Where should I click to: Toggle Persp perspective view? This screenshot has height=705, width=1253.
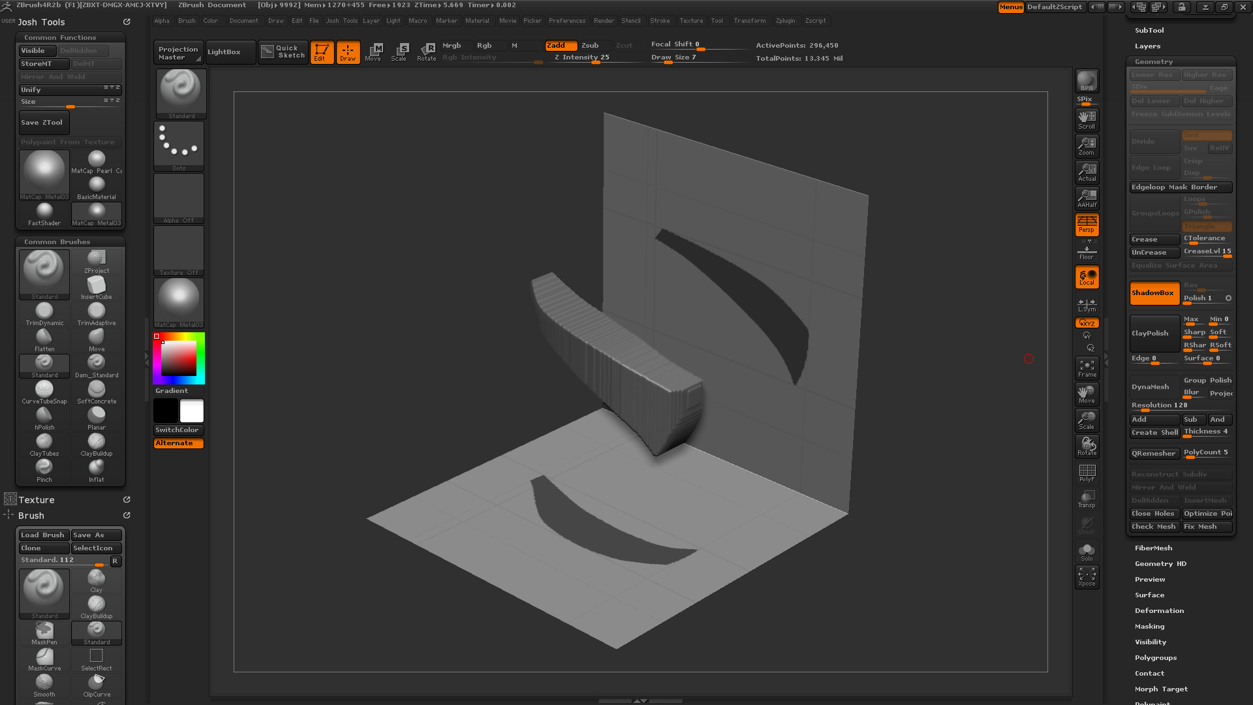pyautogui.click(x=1087, y=225)
